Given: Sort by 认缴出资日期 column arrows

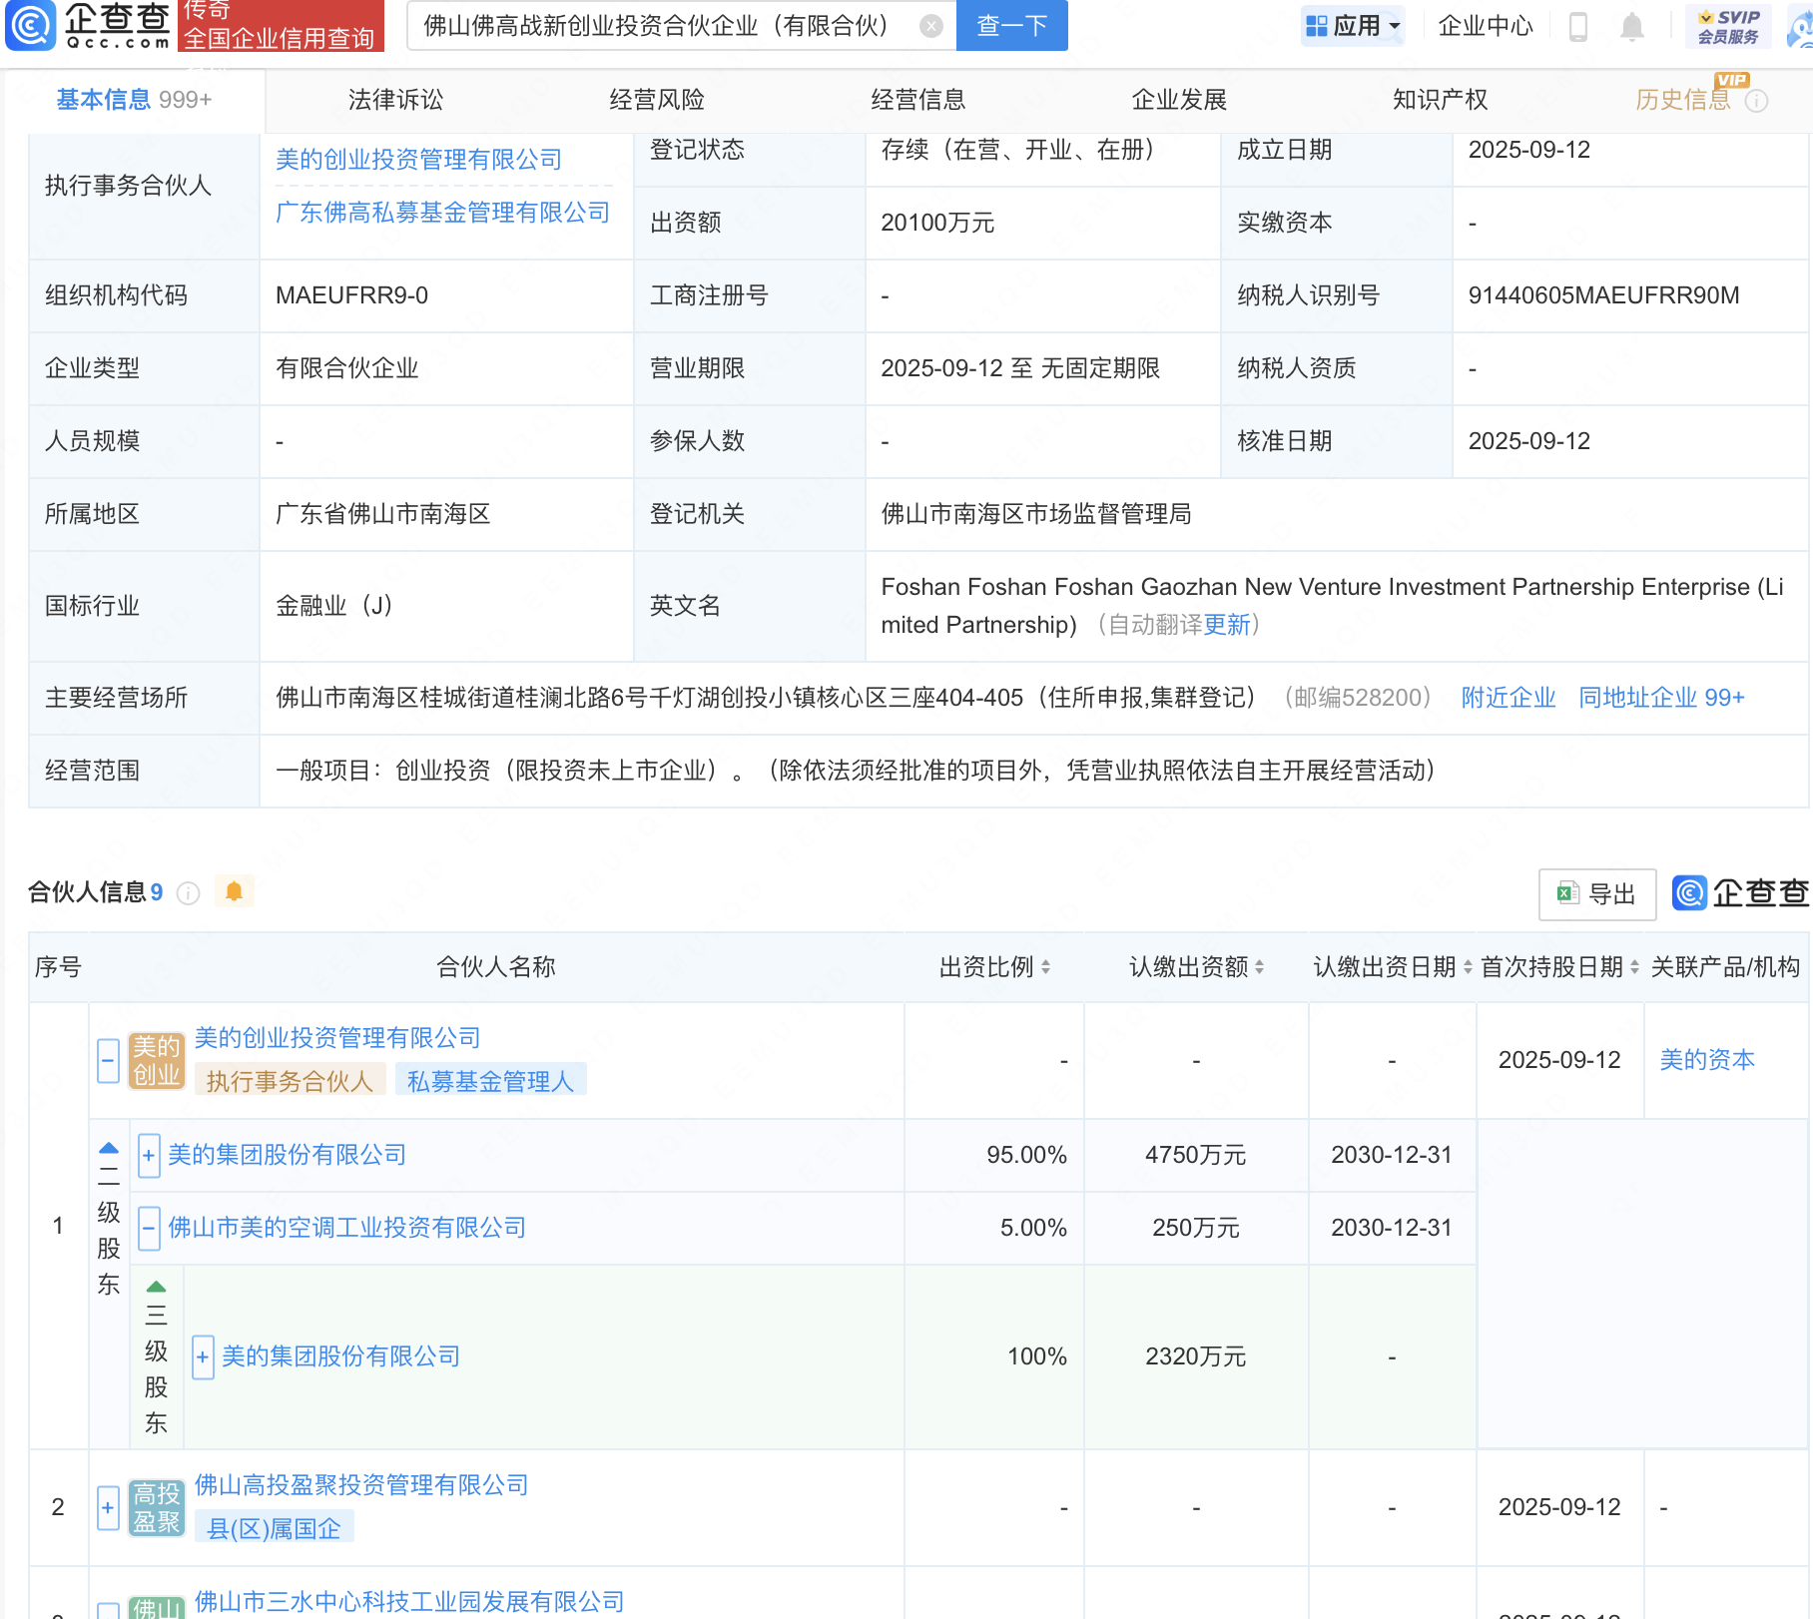Looking at the screenshot, I should point(1468,966).
